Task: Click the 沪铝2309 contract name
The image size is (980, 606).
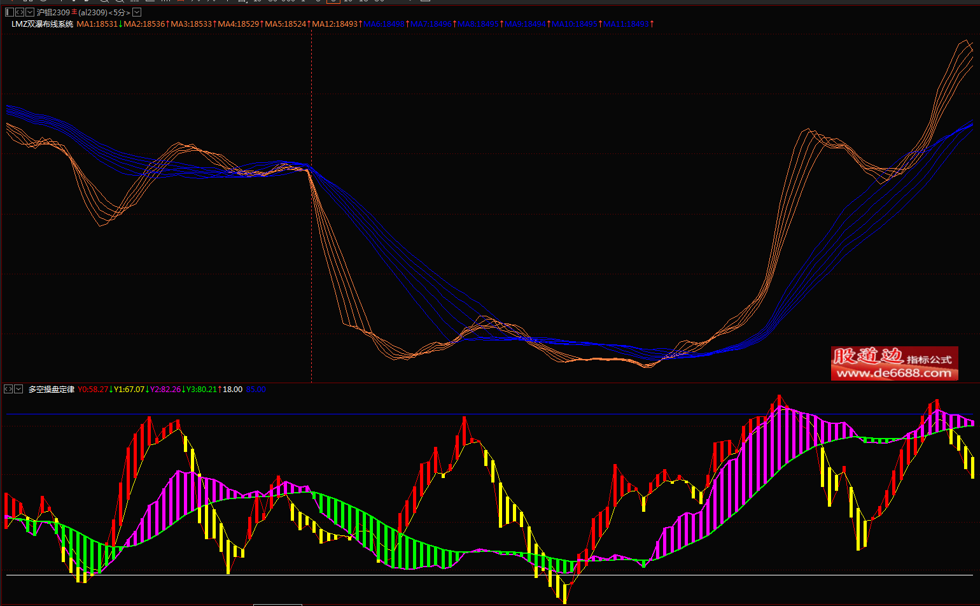Action: (53, 12)
